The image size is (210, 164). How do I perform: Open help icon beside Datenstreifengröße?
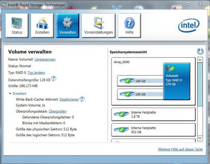[54, 78]
